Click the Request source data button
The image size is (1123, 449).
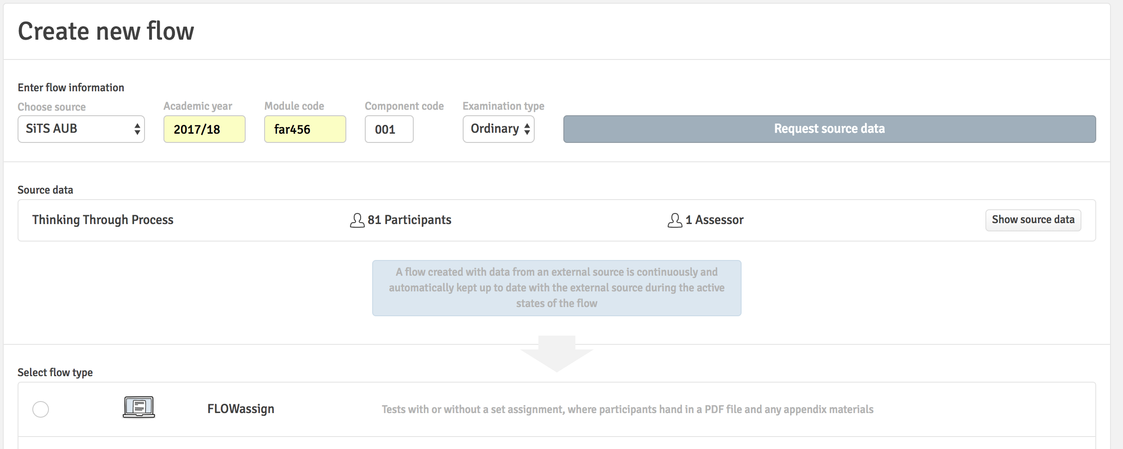click(829, 129)
